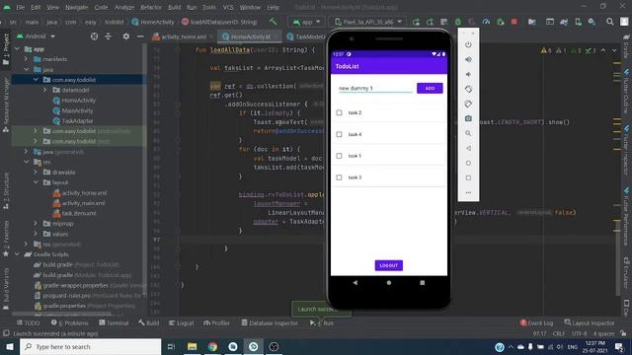Image resolution: width=632 pixels, height=355 pixels.
Task: Open the Database Inspector tool window
Action: pos(270,322)
